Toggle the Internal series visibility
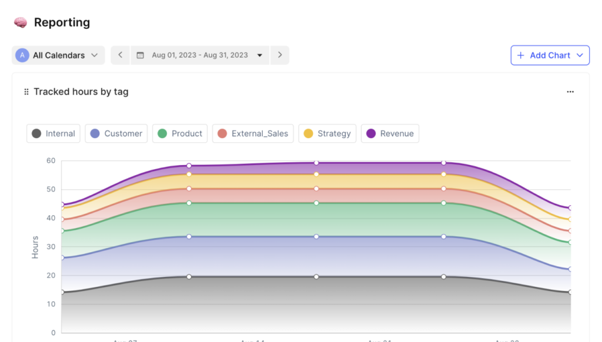This screenshot has height=342, width=602. tap(53, 133)
